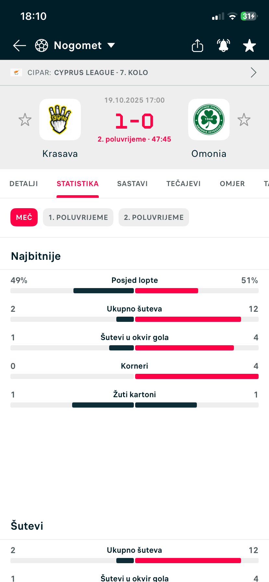
Task: Open the Omjer tab
Action: point(232,184)
